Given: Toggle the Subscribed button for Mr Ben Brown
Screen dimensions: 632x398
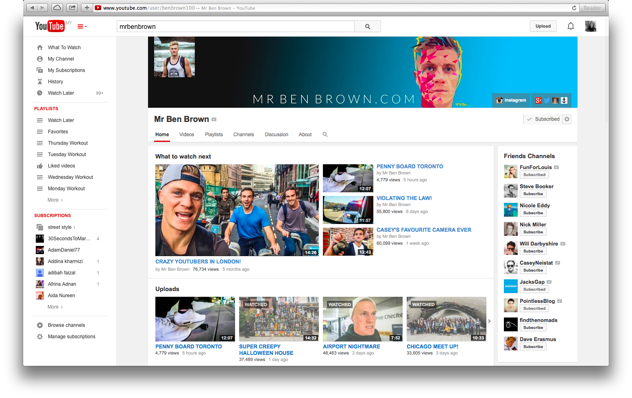Looking at the screenshot, I should 543,119.
